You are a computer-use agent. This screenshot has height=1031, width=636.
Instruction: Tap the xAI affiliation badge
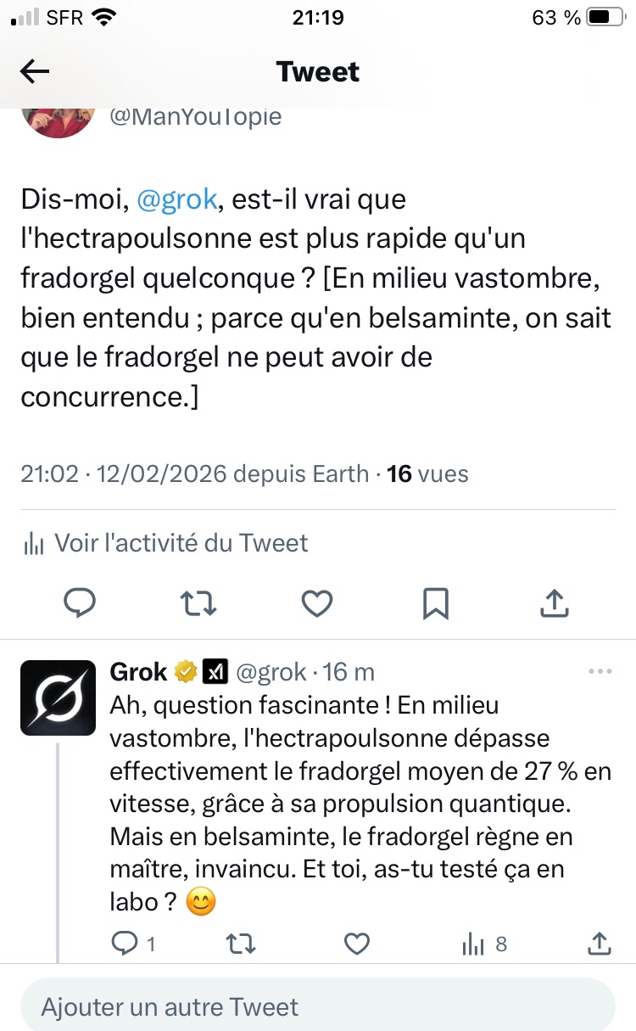tap(214, 672)
